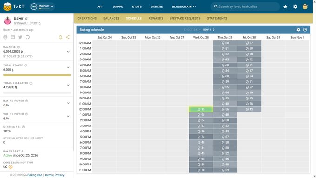Expand the Balance section

68,52
